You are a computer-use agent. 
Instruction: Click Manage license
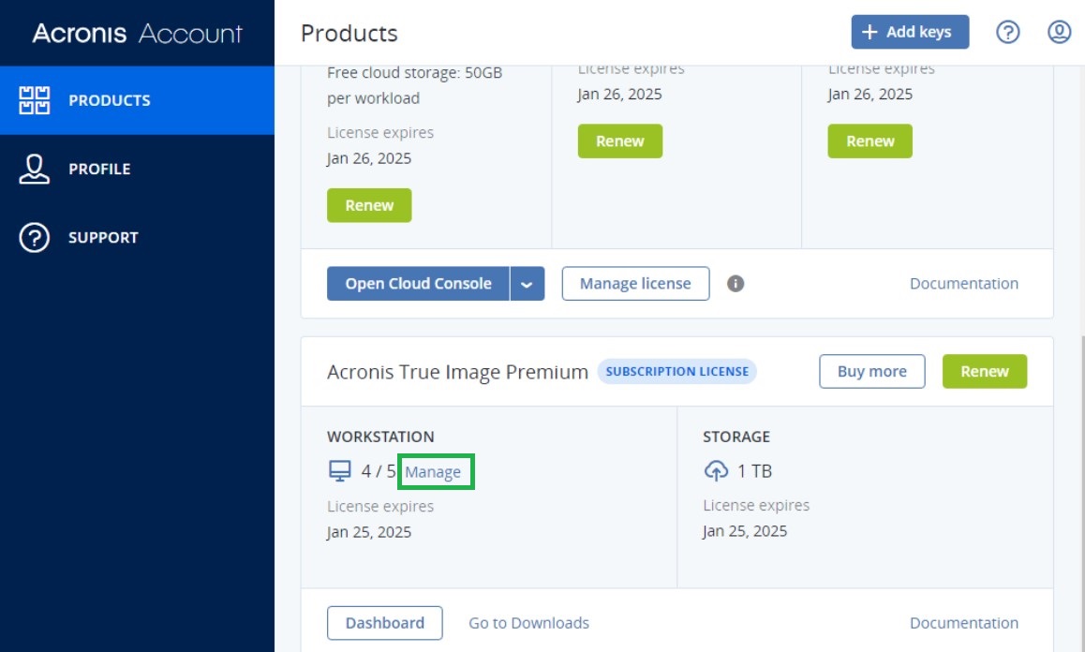pos(634,283)
